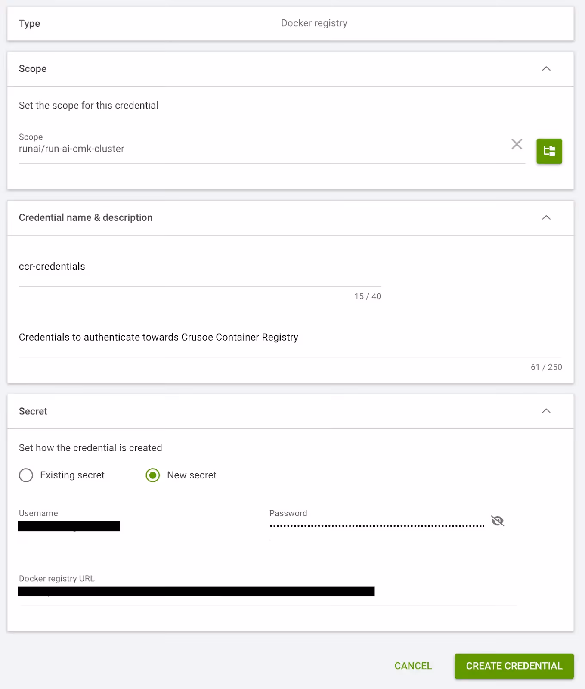The width and height of the screenshot is (585, 689).
Task: Focus the Docker registry URL field
Action: click(x=267, y=590)
